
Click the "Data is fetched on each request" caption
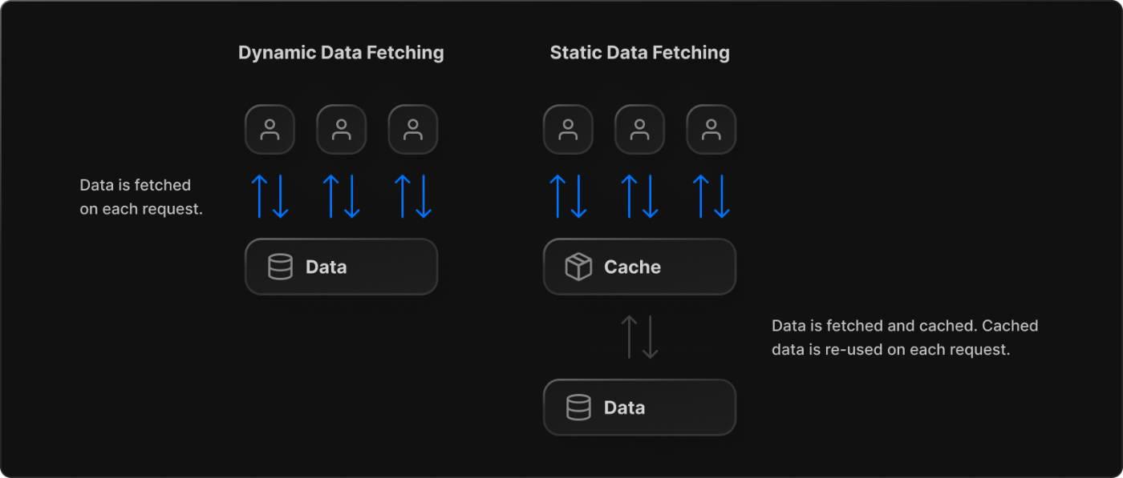click(141, 198)
